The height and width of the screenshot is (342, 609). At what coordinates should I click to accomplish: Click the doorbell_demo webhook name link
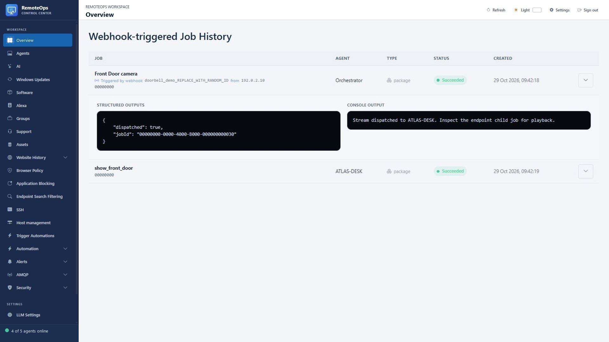point(186,80)
